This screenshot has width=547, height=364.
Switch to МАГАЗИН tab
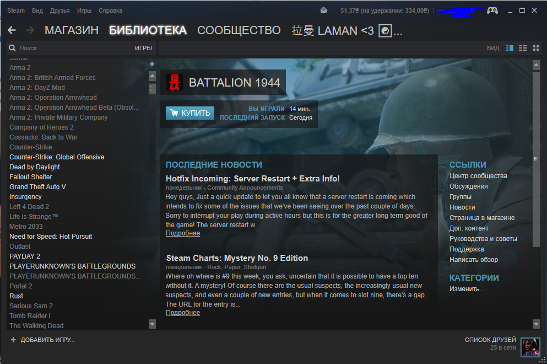(72, 30)
